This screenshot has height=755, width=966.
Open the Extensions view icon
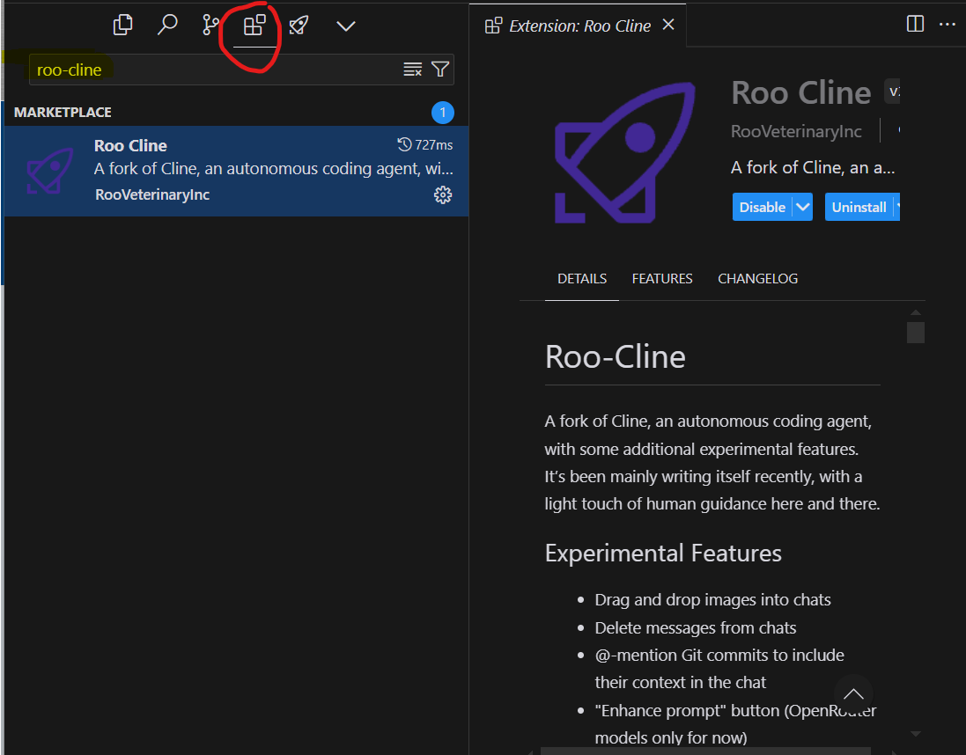click(254, 26)
